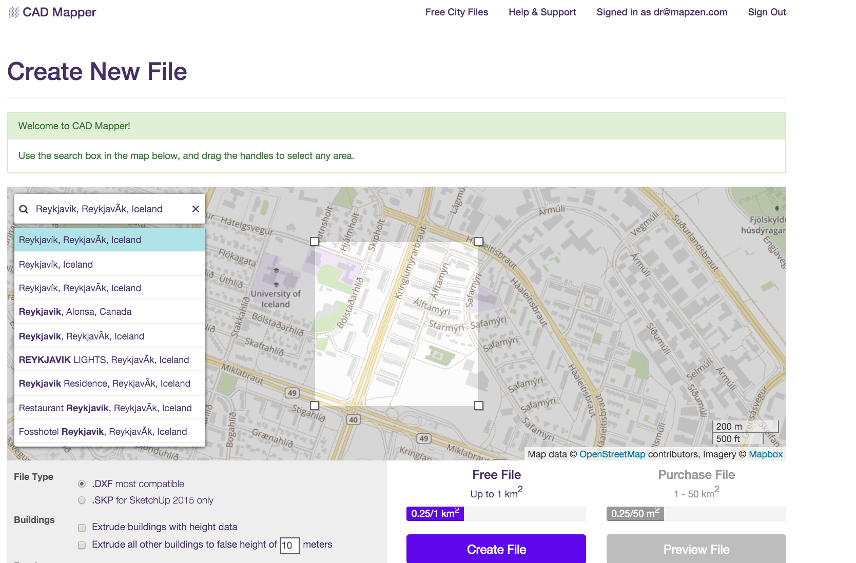The width and height of the screenshot is (856, 563).
Task: Click the Welcome to CAD Mapper! banner text
Action: click(74, 126)
